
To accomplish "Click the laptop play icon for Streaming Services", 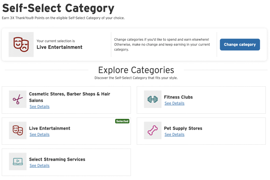I will 18,161.
